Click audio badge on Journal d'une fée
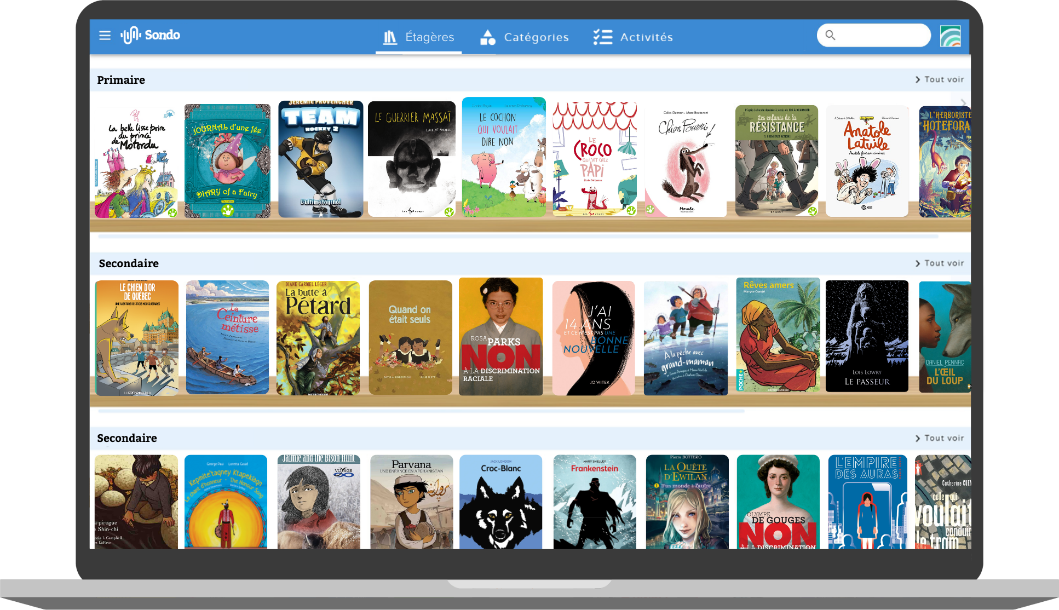This screenshot has width=1059, height=610. tap(228, 210)
